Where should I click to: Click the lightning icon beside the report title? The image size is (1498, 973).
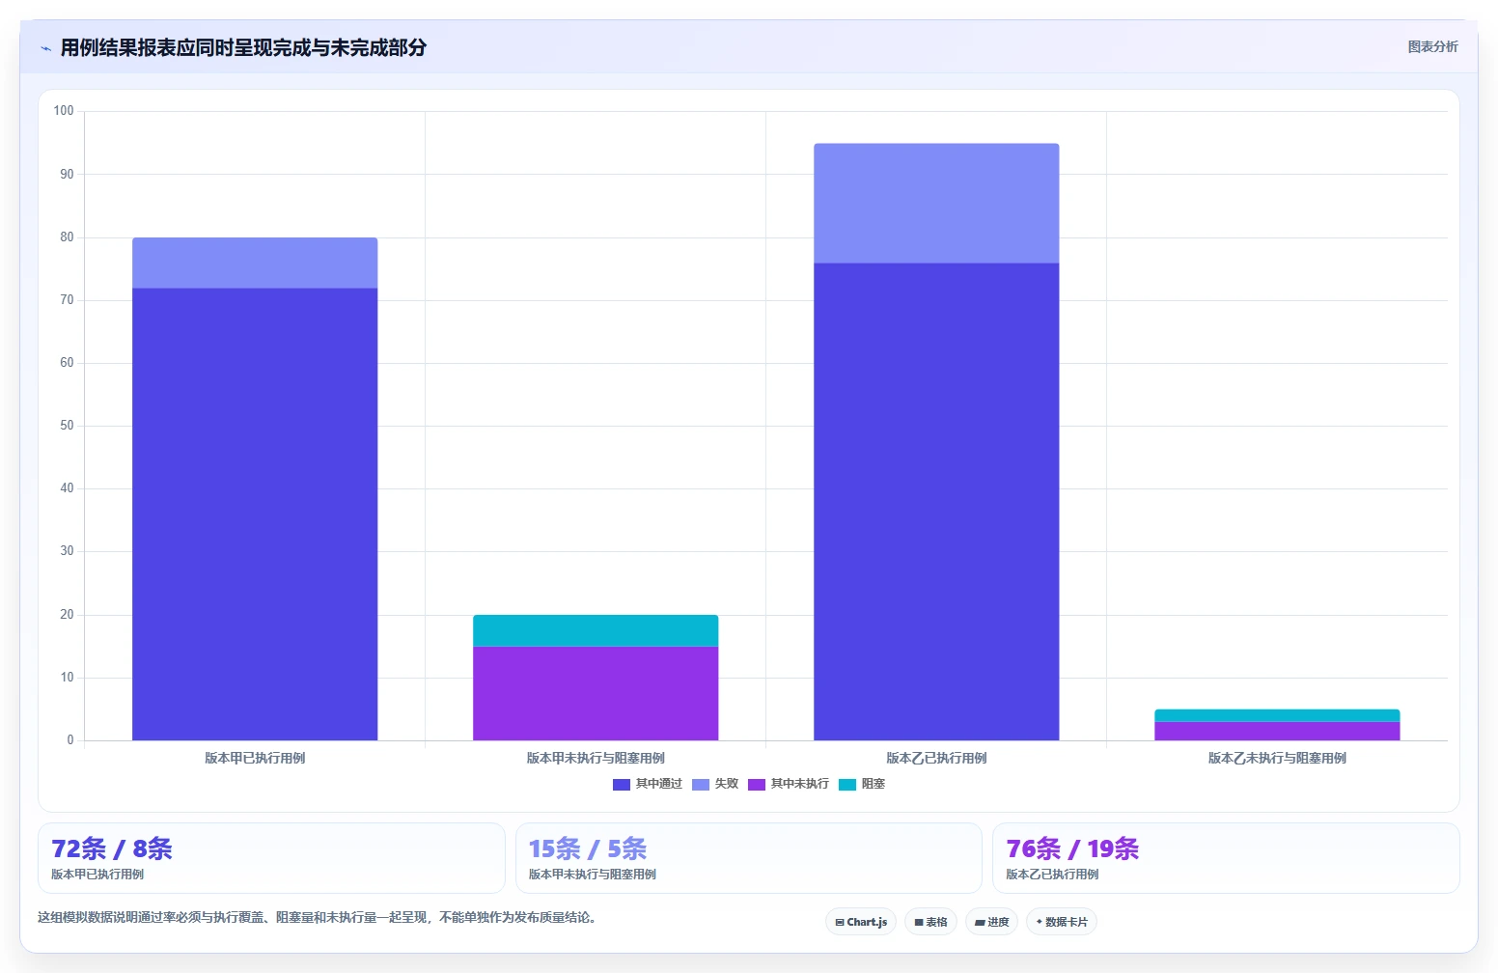(45, 48)
